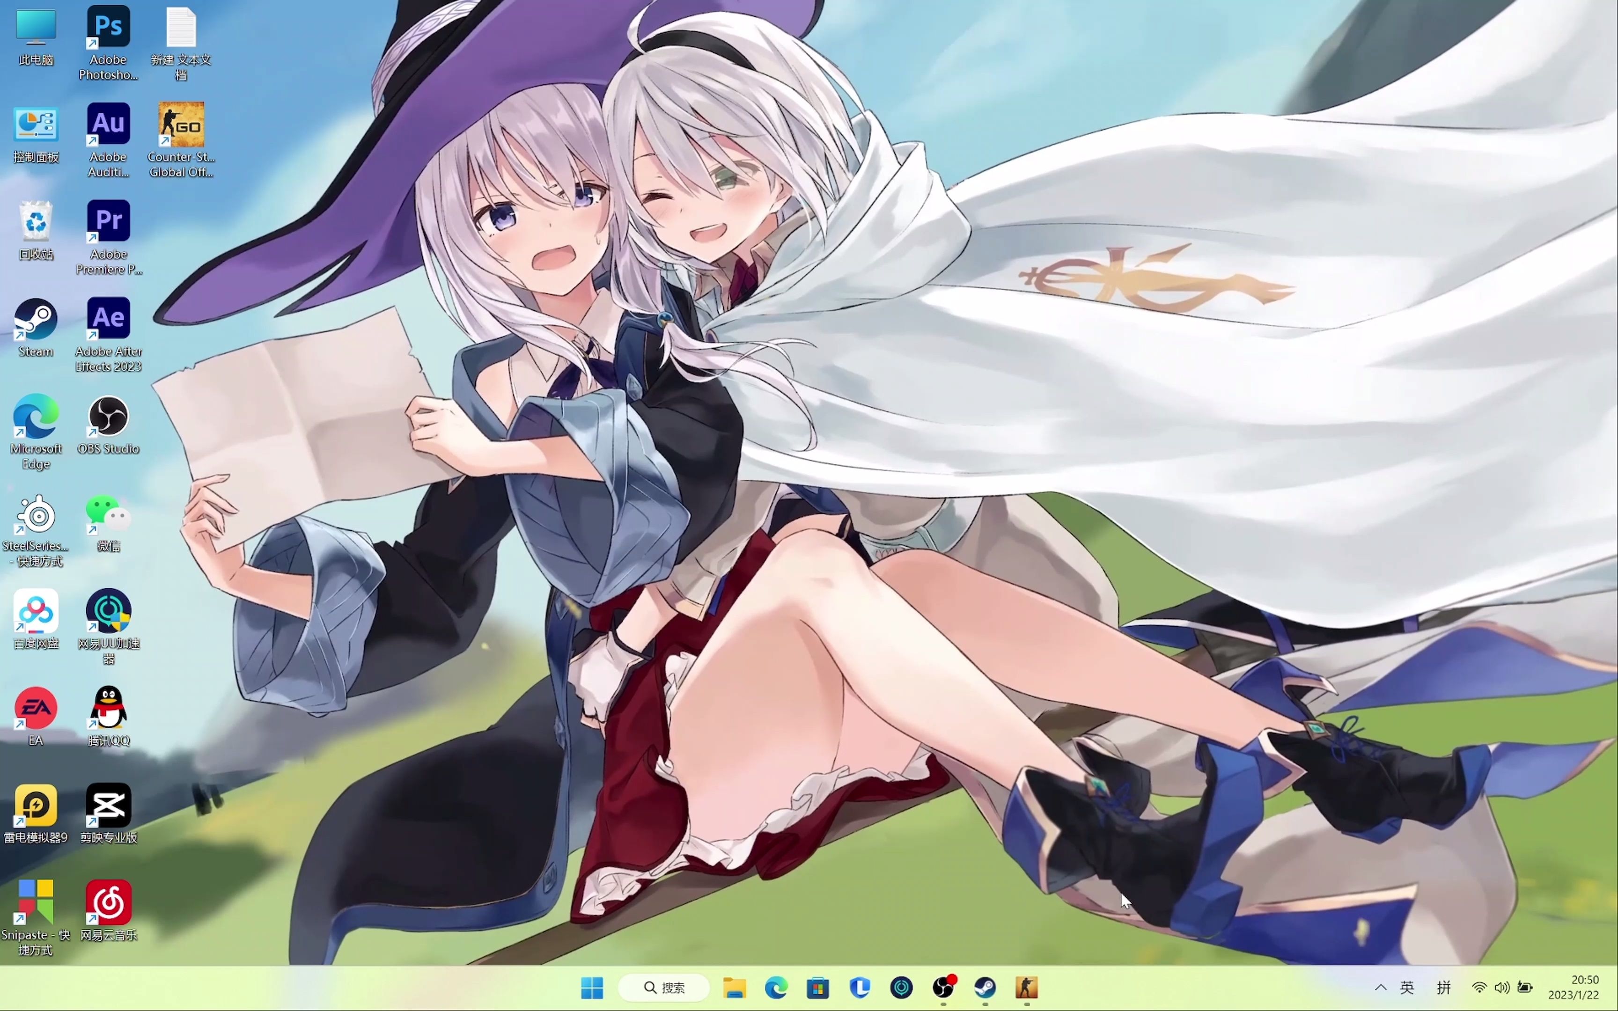Select the Snipaste 快捷方式 desktop icon

click(36, 918)
